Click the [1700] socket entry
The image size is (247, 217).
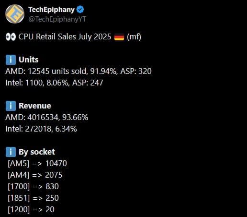pyautogui.click(x=33, y=187)
